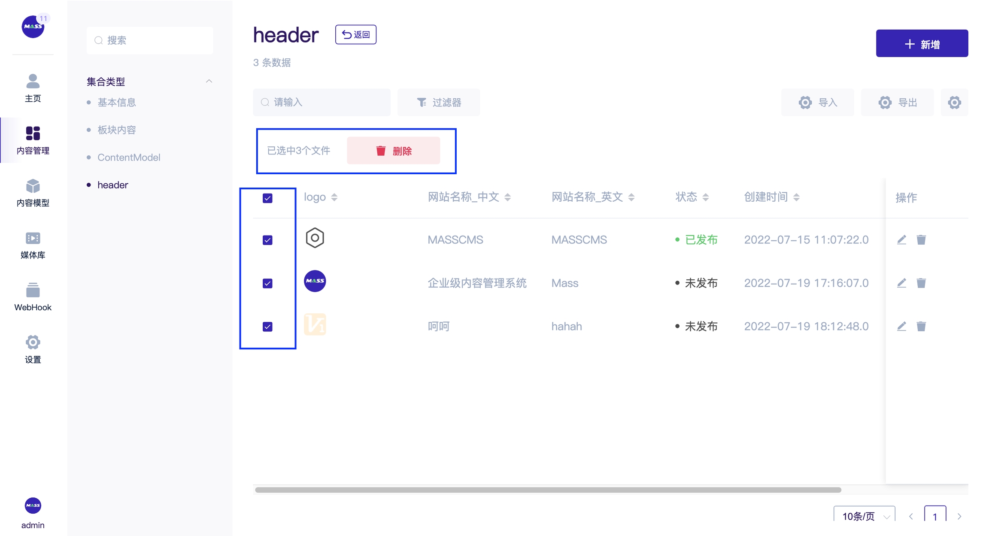Uncheck the MASSCMS row checkbox
Image resolution: width=989 pixels, height=536 pixels.
coord(267,240)
